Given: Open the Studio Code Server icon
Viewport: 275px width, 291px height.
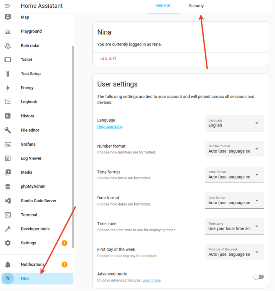Looking at the screenshot, I should coord(8,201).
